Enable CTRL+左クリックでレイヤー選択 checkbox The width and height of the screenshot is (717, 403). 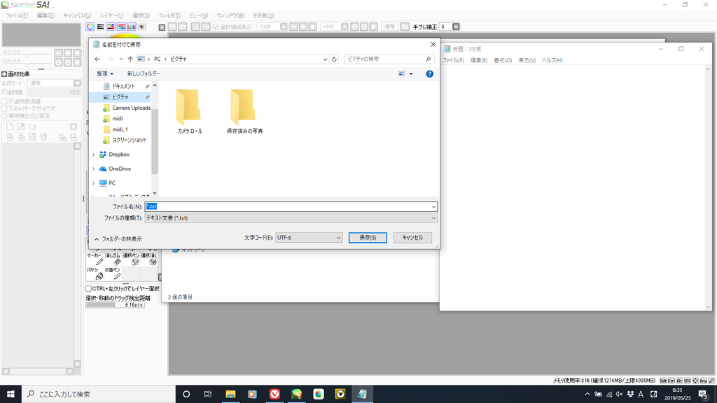point(89,288)
